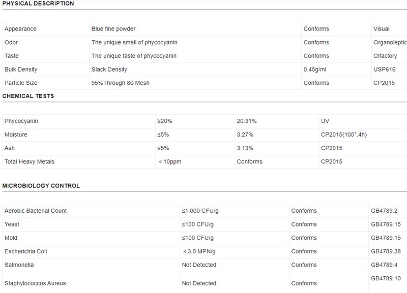
Task: Click the '≤1,000 CFU/g' specification
Action: tap(200, 211)
